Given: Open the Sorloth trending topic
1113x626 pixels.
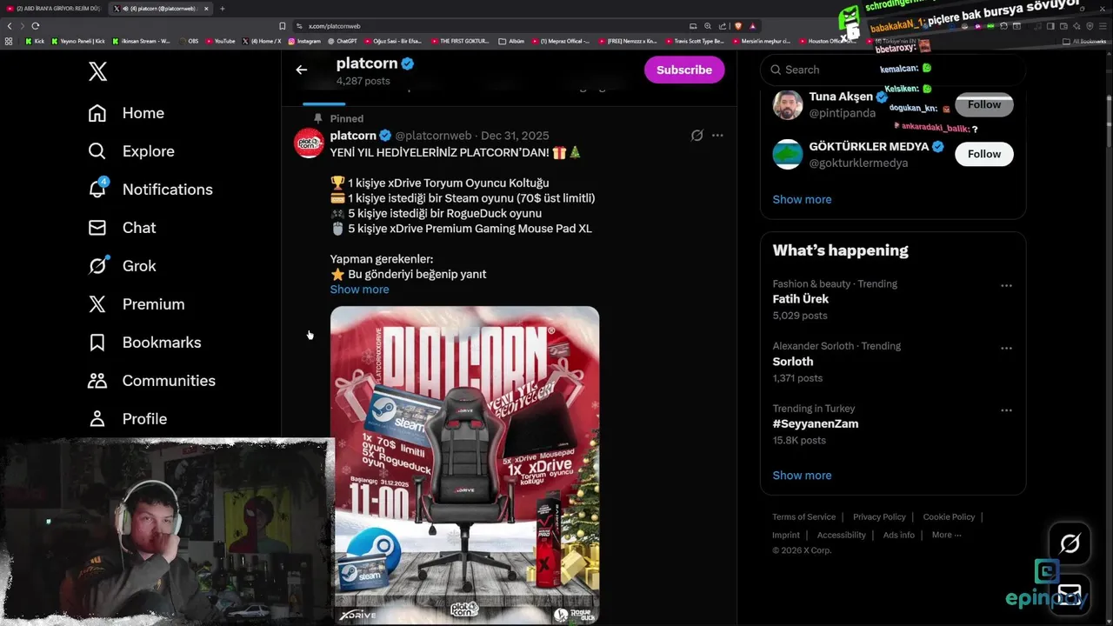Looking at the screenshot, I should 793,362.
